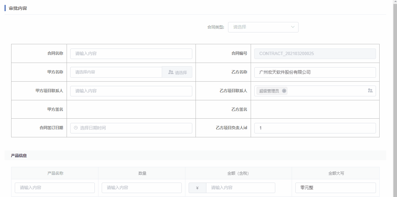The height and width of the screenshot is (197, 397).
Task: Click the 数量 input field
Action: pos(141,188)
